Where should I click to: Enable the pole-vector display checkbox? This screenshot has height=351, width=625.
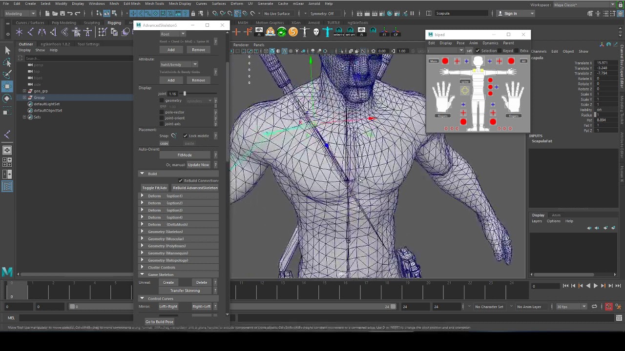[x=162, y=112]
